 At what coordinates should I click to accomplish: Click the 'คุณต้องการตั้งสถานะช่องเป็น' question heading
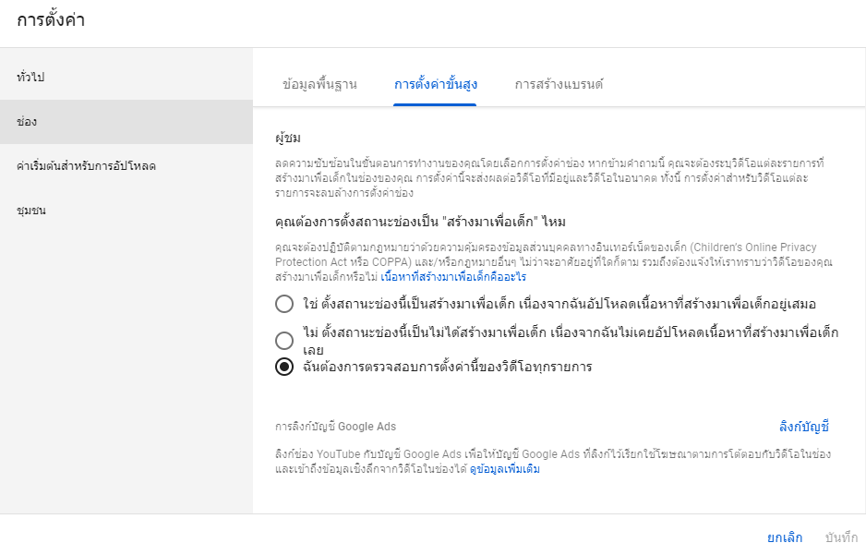click(420, 222)
